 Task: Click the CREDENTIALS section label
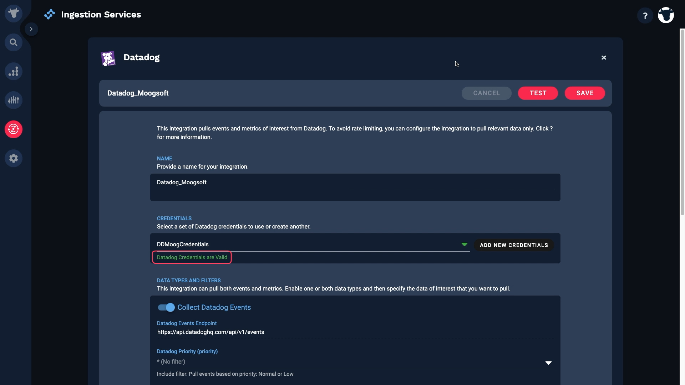[x=174, y=219]
